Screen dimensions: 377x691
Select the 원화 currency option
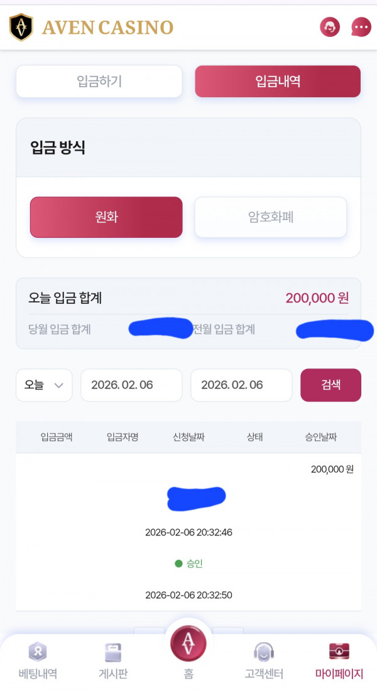click(x=106, y=217)
